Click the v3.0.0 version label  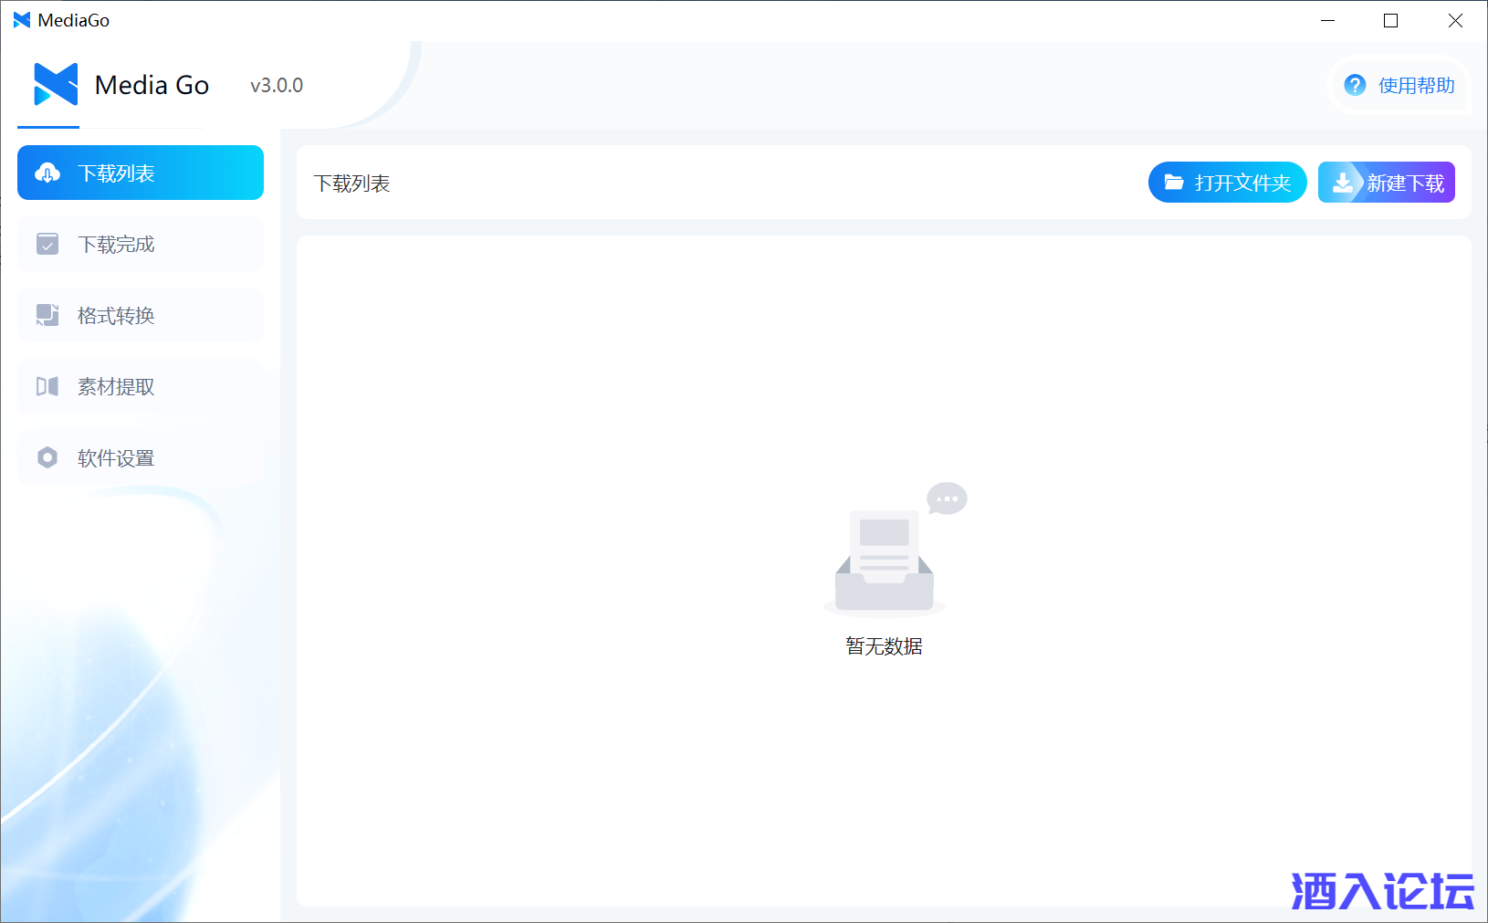[x=277, y=85]
